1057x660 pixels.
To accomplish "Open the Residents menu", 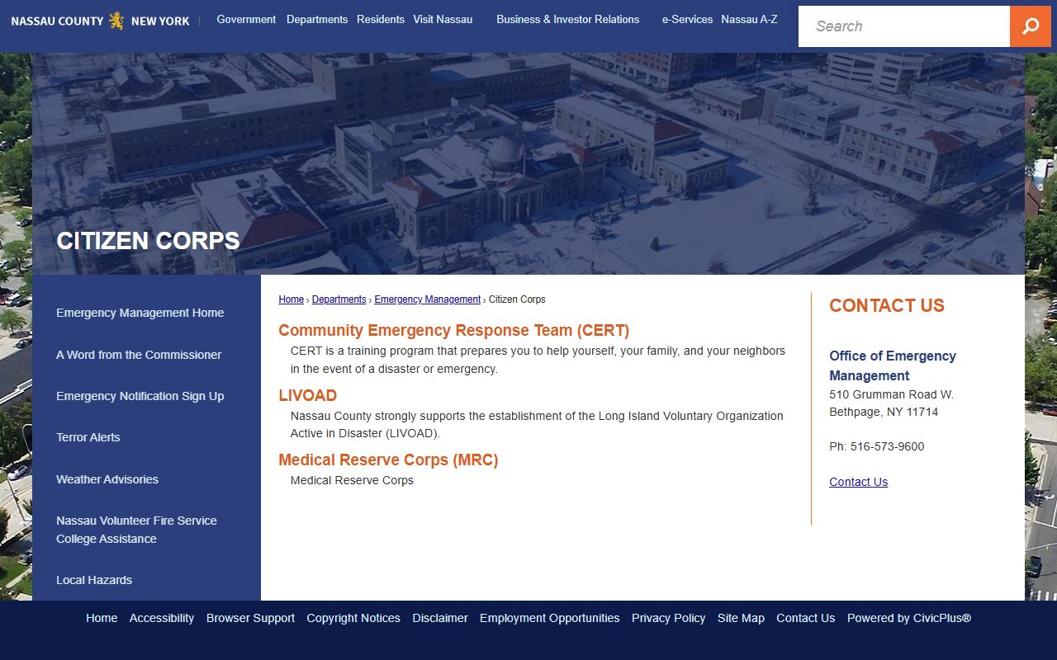I will coord(381,19).
